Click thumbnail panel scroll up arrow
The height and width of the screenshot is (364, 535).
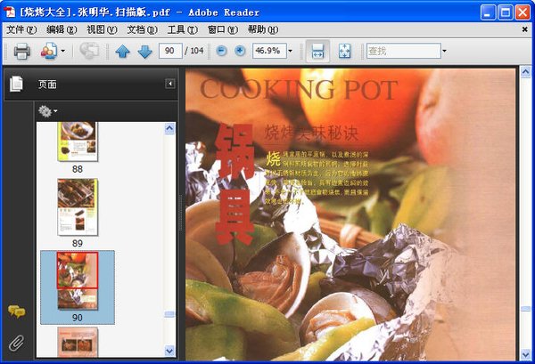(169, 128)
